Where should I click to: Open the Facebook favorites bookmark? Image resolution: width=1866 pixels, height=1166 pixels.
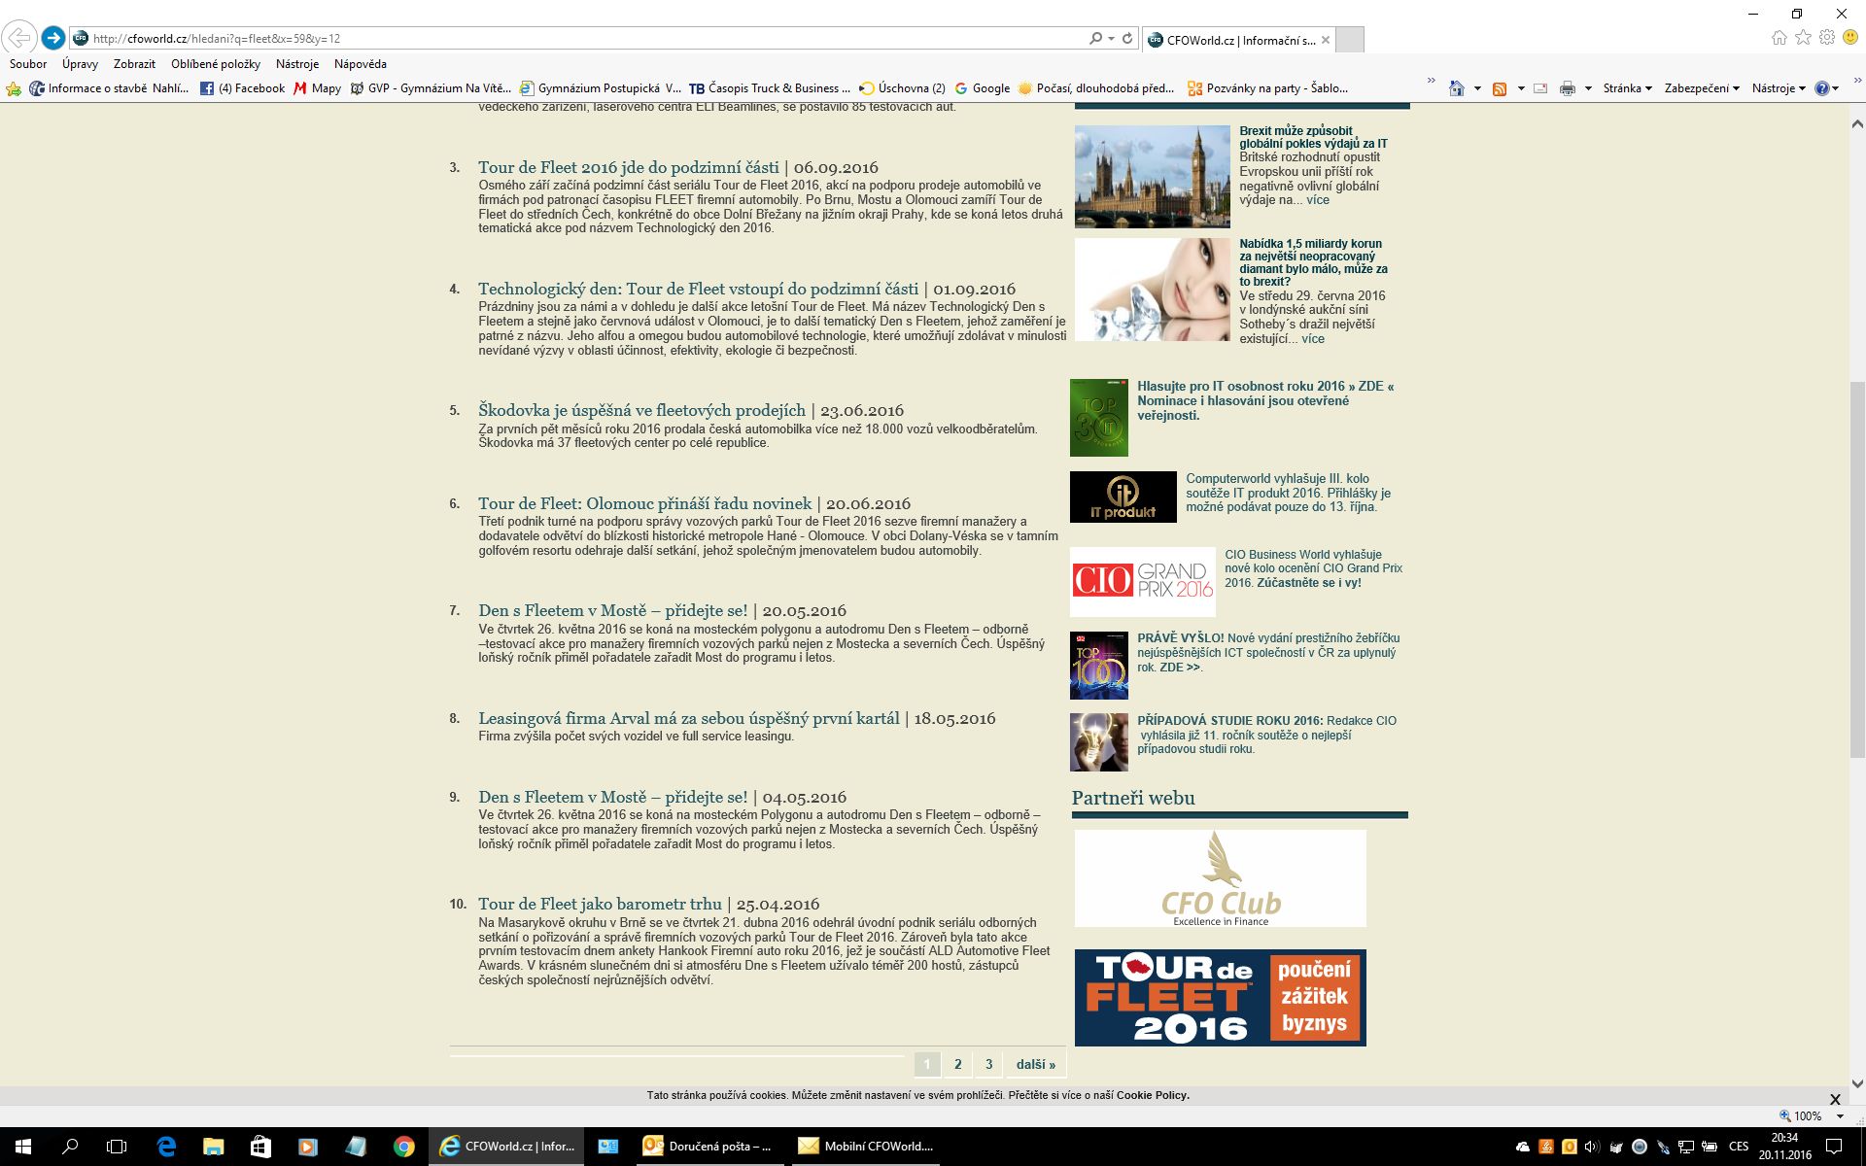click(242, 88)
